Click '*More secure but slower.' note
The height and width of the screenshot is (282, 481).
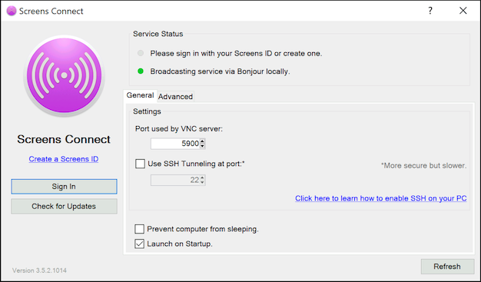[x=423, y=165]
